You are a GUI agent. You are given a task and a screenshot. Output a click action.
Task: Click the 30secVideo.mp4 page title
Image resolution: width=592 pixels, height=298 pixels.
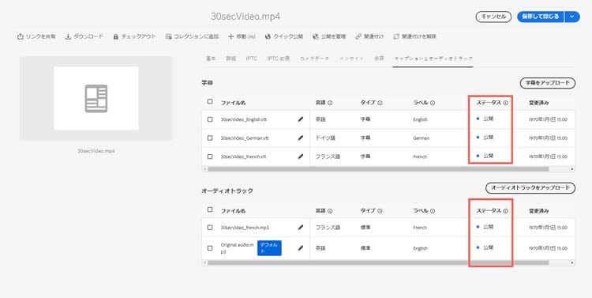(x=245, y=17)
